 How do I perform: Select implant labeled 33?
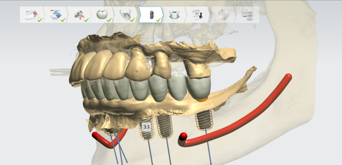tap(146, 130)
